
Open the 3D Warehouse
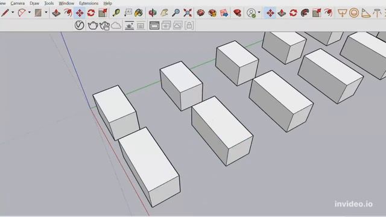(x=201, y=13)
